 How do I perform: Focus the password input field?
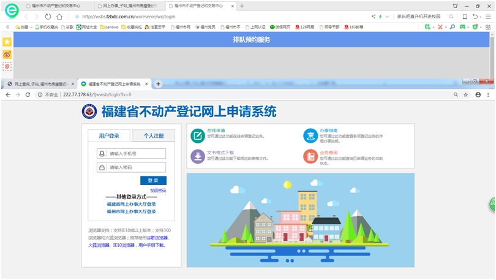tap(137, 167)
